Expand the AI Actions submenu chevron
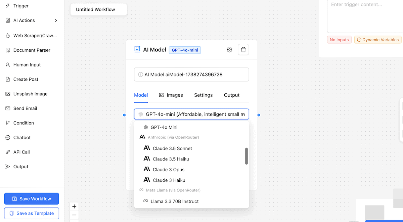 click(56, 20)
